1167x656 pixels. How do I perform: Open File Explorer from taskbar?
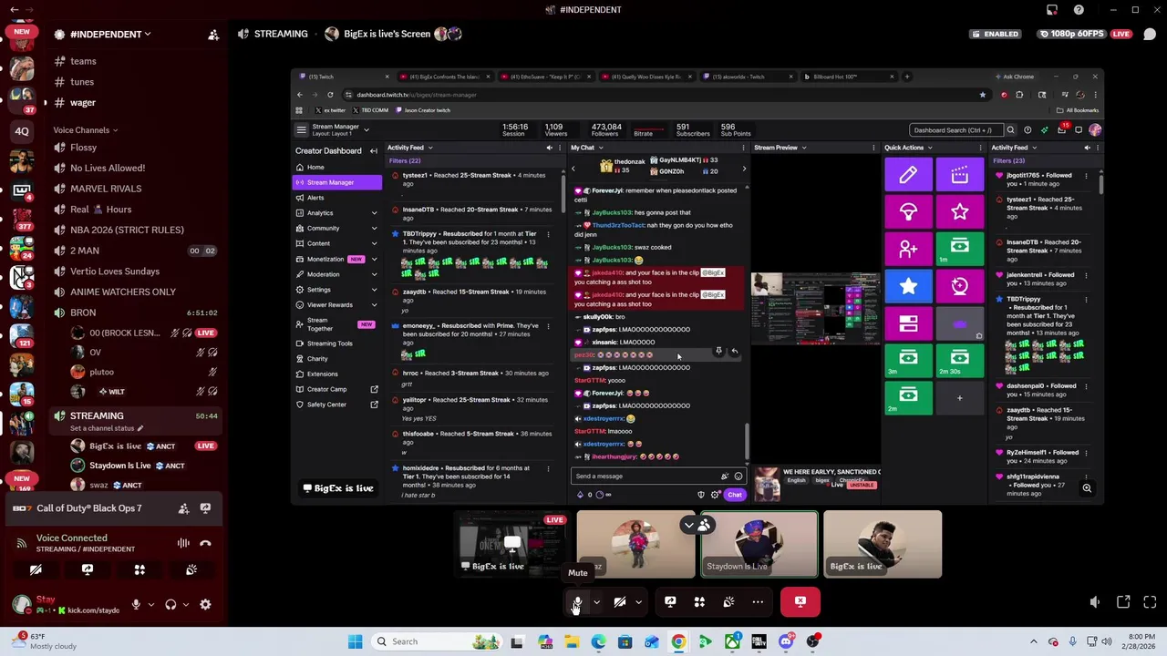[572, 641]
